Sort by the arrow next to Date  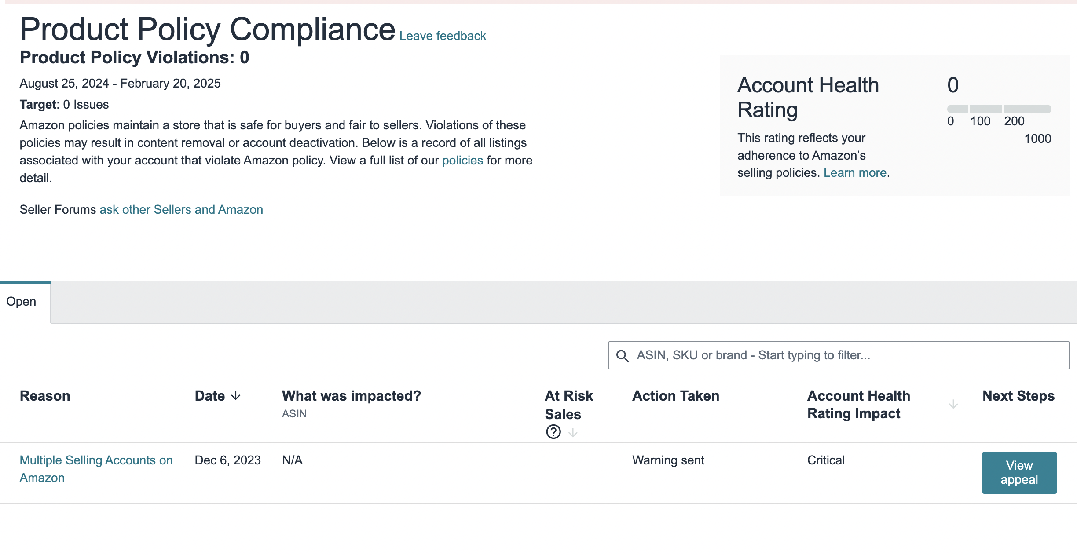(236, 395)
